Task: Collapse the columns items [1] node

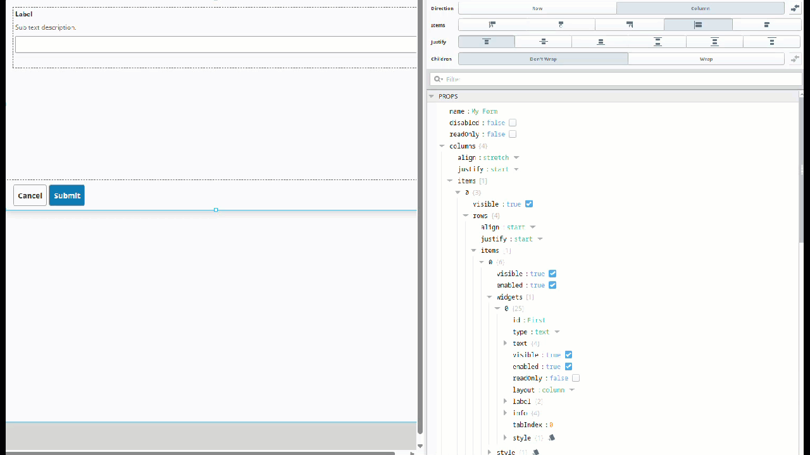Action: 450,181
